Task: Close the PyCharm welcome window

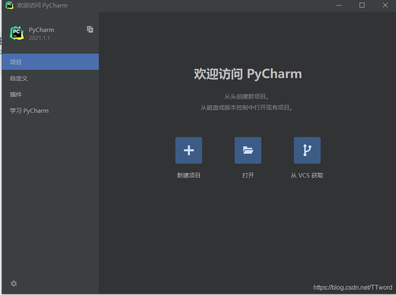Action: [385, 5]
